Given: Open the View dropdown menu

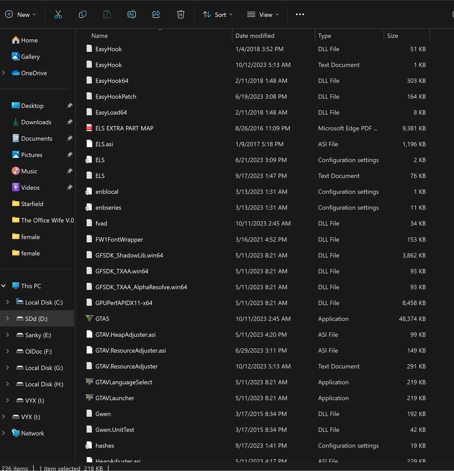Looking at the screenshot, I should click(x=263, y=15).
